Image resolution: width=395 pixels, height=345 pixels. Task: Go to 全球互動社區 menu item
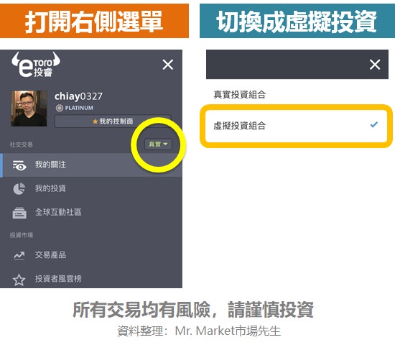(91, 212)
